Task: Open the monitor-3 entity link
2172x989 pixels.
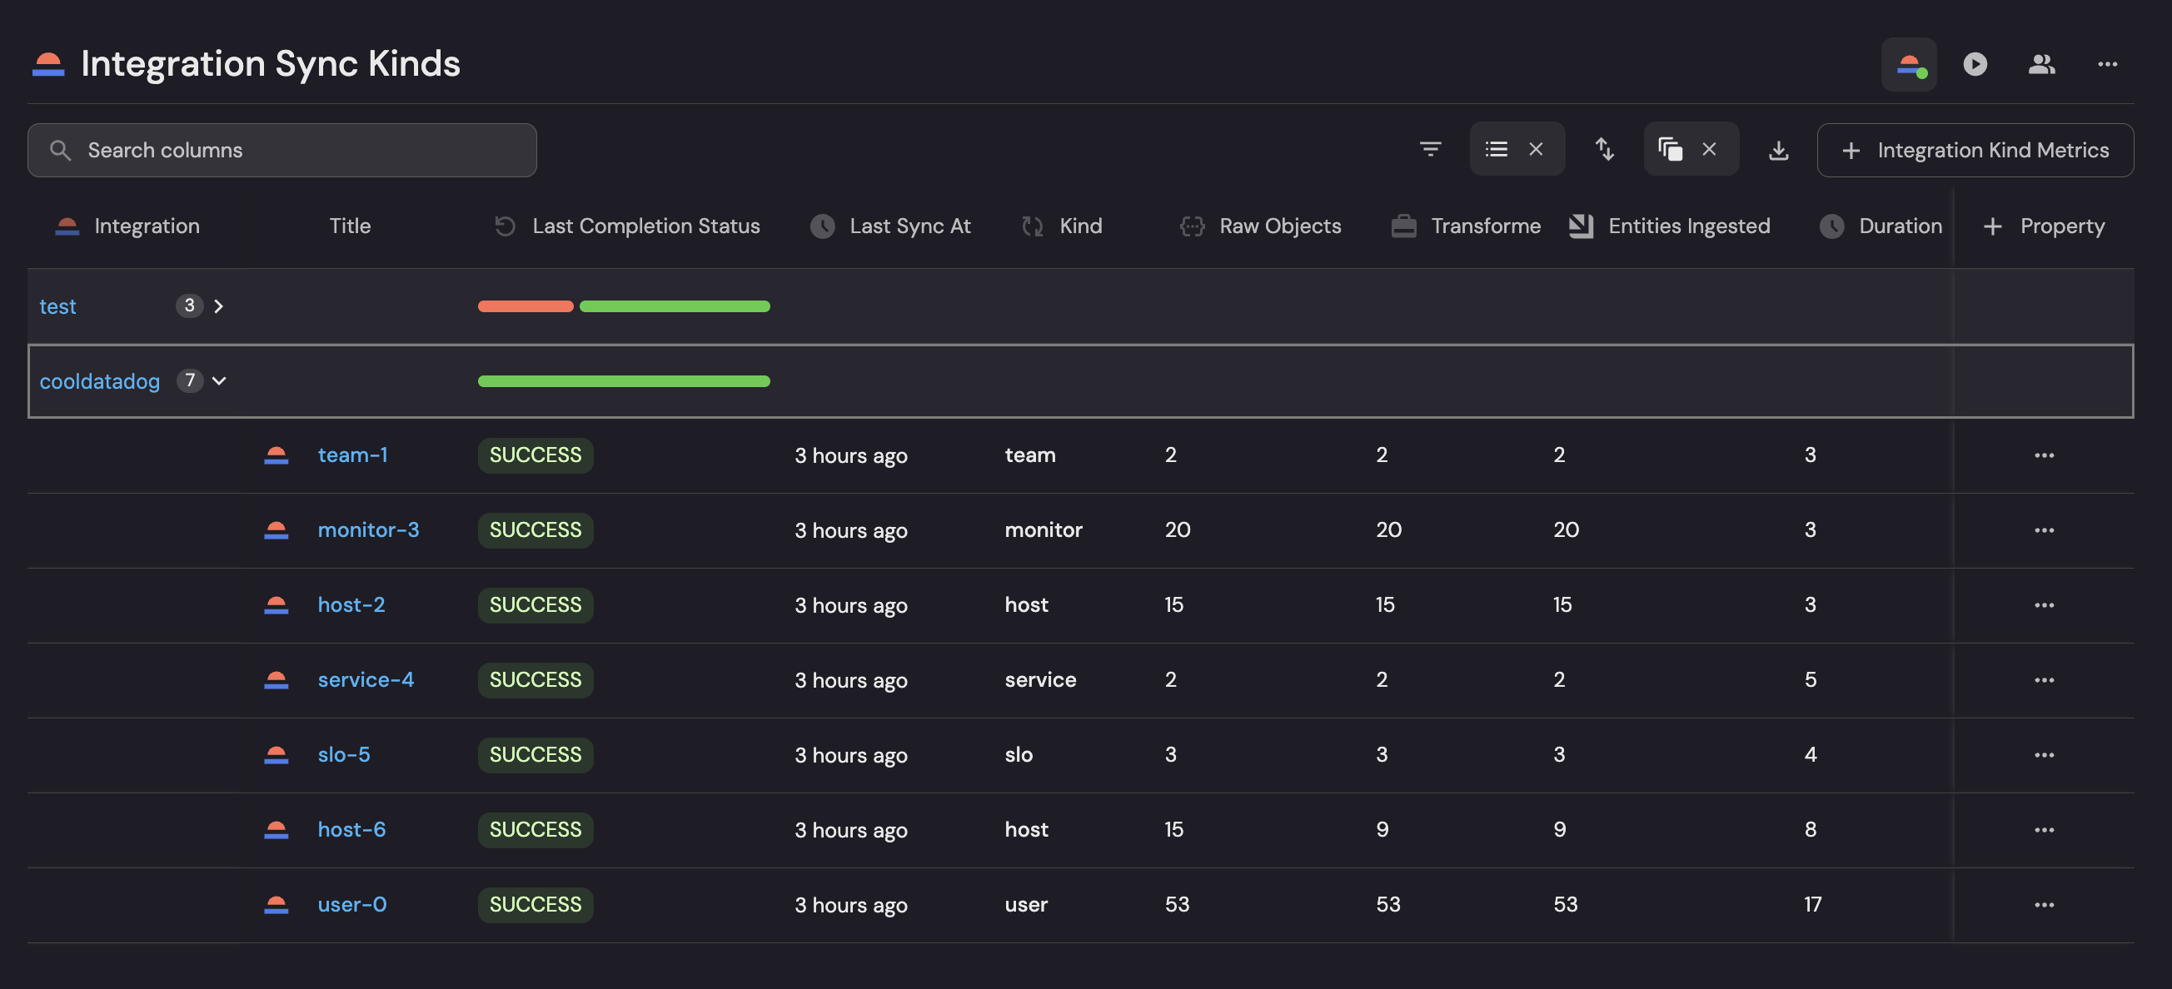Action: click(367, 529)
